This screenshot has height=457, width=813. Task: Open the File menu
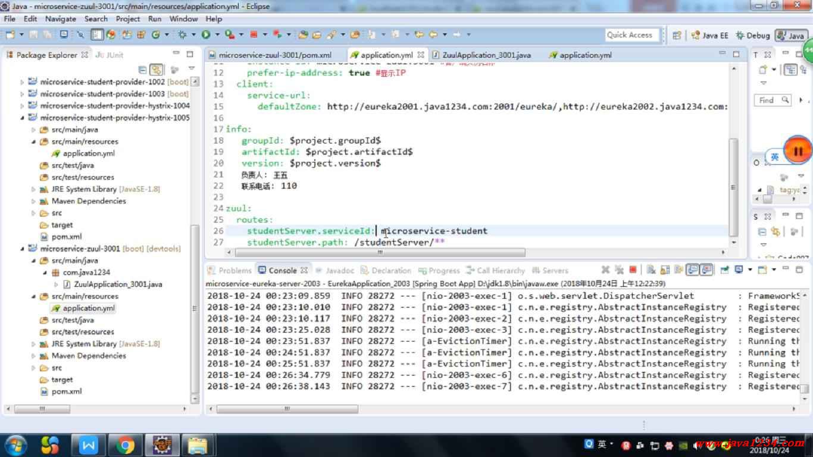tap(10, 19)
